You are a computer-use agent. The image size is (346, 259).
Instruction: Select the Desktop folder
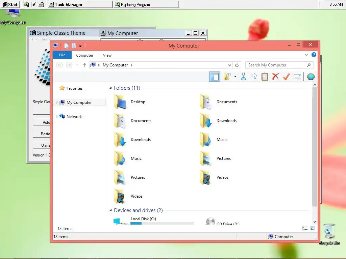point(130,102)
